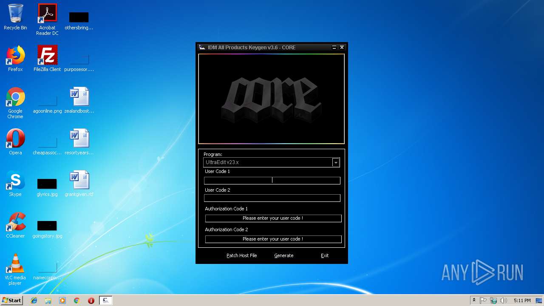Viewport: 544px width, 306px height.
Task: Open the Recycle Bin desktop icon
Action: pyautogui.click(x=15, y=17)
